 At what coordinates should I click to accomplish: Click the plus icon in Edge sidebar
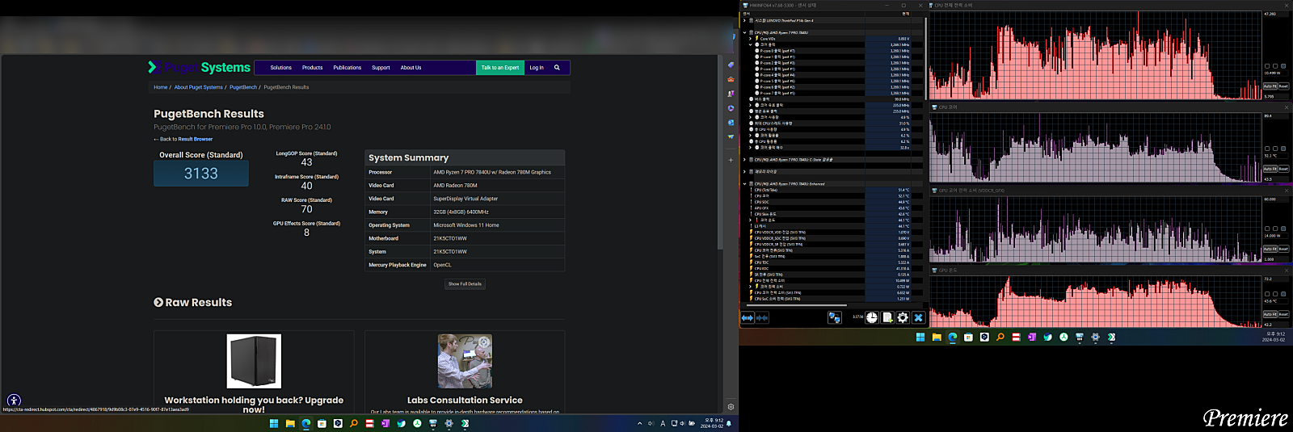(731, 160)
